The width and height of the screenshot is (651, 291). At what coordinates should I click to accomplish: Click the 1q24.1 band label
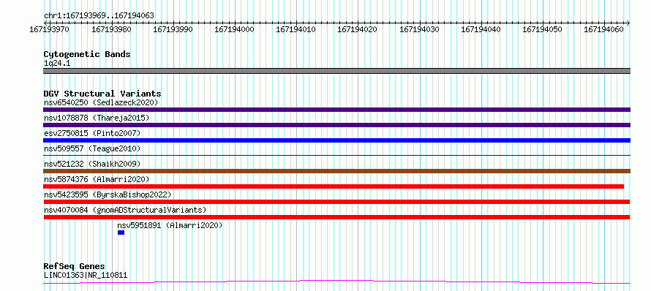[56, 63]
